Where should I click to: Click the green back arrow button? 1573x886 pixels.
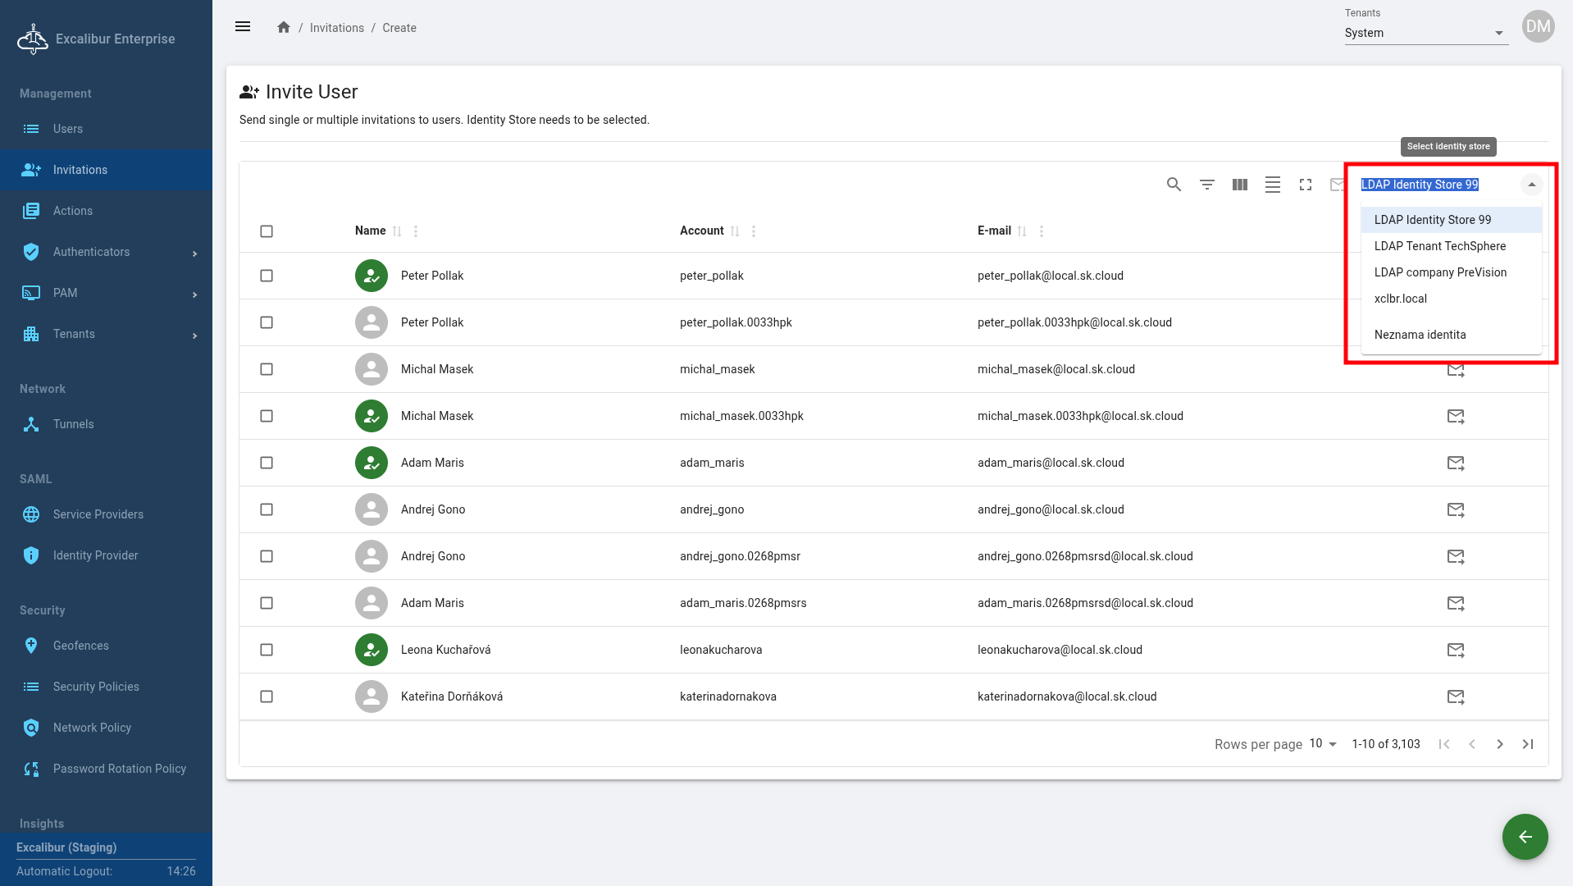(x=1525, y=837)
